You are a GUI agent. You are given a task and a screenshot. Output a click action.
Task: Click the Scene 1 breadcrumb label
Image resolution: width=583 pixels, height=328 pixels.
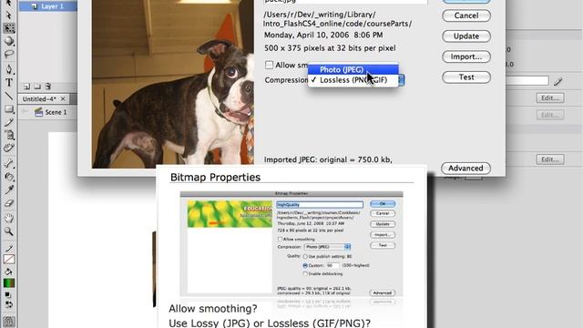click(56, 112)
